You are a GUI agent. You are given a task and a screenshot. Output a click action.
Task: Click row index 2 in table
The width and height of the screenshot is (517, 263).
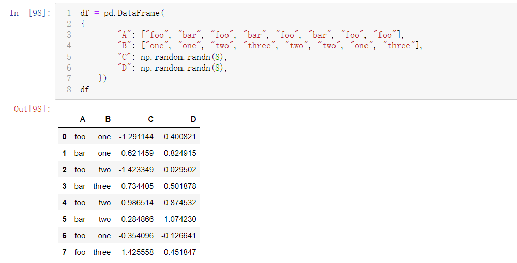pos(64,169)
